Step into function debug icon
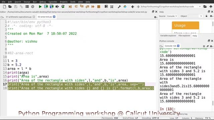The width and height of the screenshot is (214, 120). point(82,7)
